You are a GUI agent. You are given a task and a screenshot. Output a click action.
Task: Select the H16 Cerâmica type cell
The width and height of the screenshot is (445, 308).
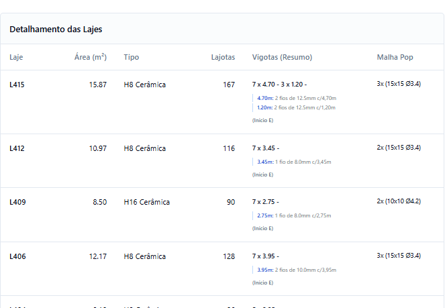pyautogui.click(x=146, y=202)
